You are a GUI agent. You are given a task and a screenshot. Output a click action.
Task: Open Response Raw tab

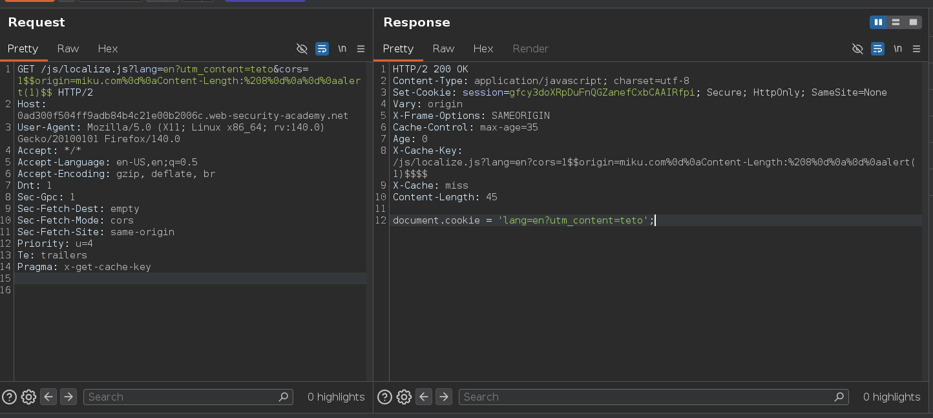[x=443, y=48]
